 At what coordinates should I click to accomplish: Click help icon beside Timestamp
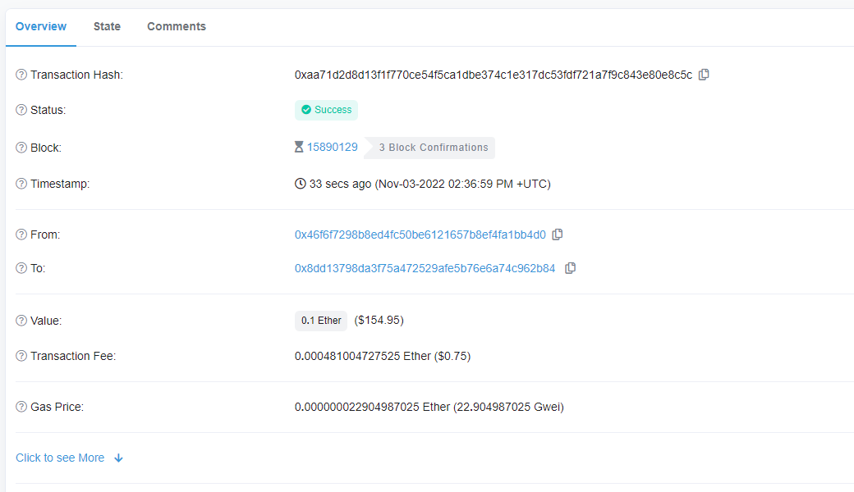(x=21, y=184)
